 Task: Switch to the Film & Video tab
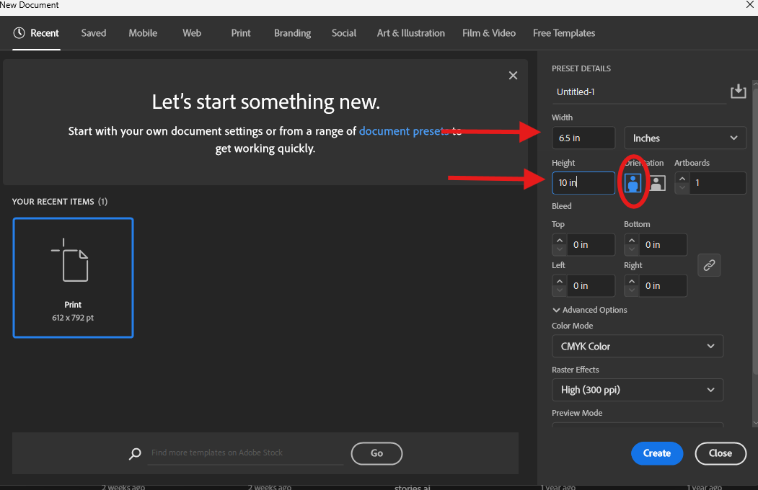point(489,32)
